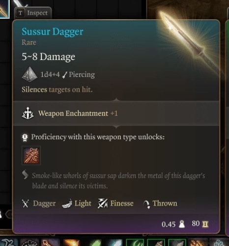Click the proficiency badge icon
Viewport: 229px width, 246px height.
point(25,137)
